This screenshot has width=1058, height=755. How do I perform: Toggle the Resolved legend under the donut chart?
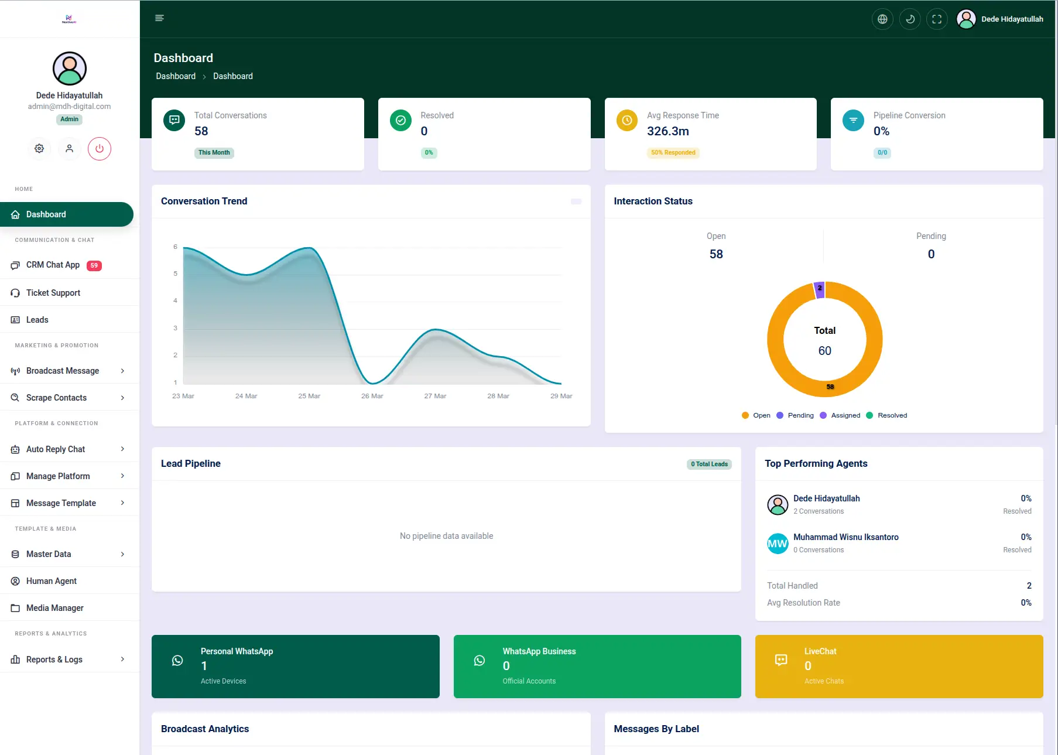tap(887, 415)
